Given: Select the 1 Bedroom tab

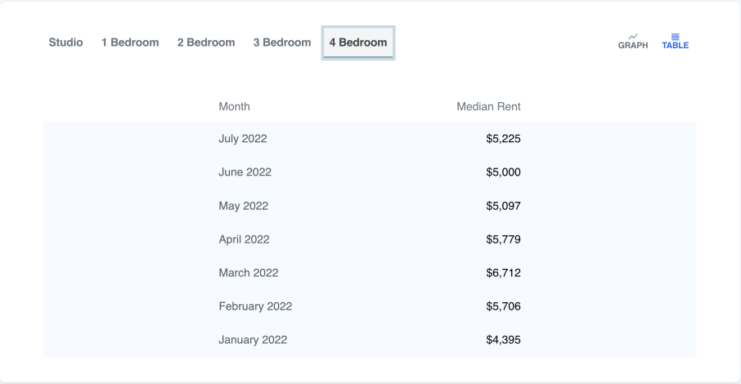Looking at the screenshot, I should [130, 42].
